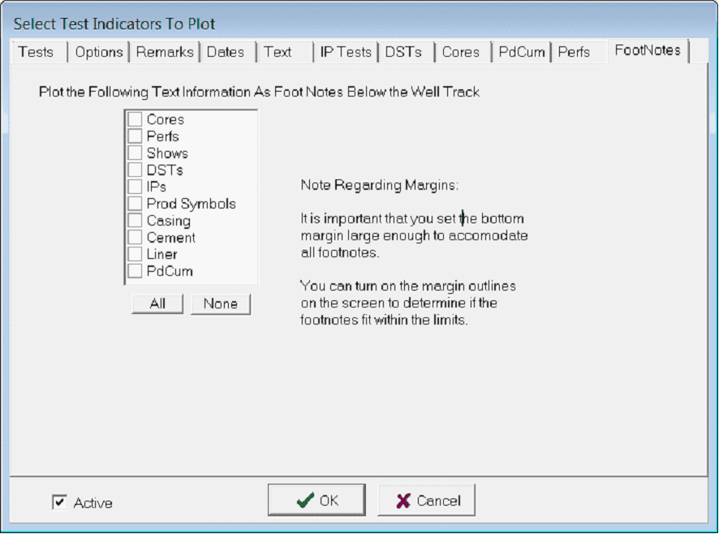The width and height of the screenshot is (719, 534).
Task: Enable the IPs footnote checkbox
Action: tap(135, 187)
